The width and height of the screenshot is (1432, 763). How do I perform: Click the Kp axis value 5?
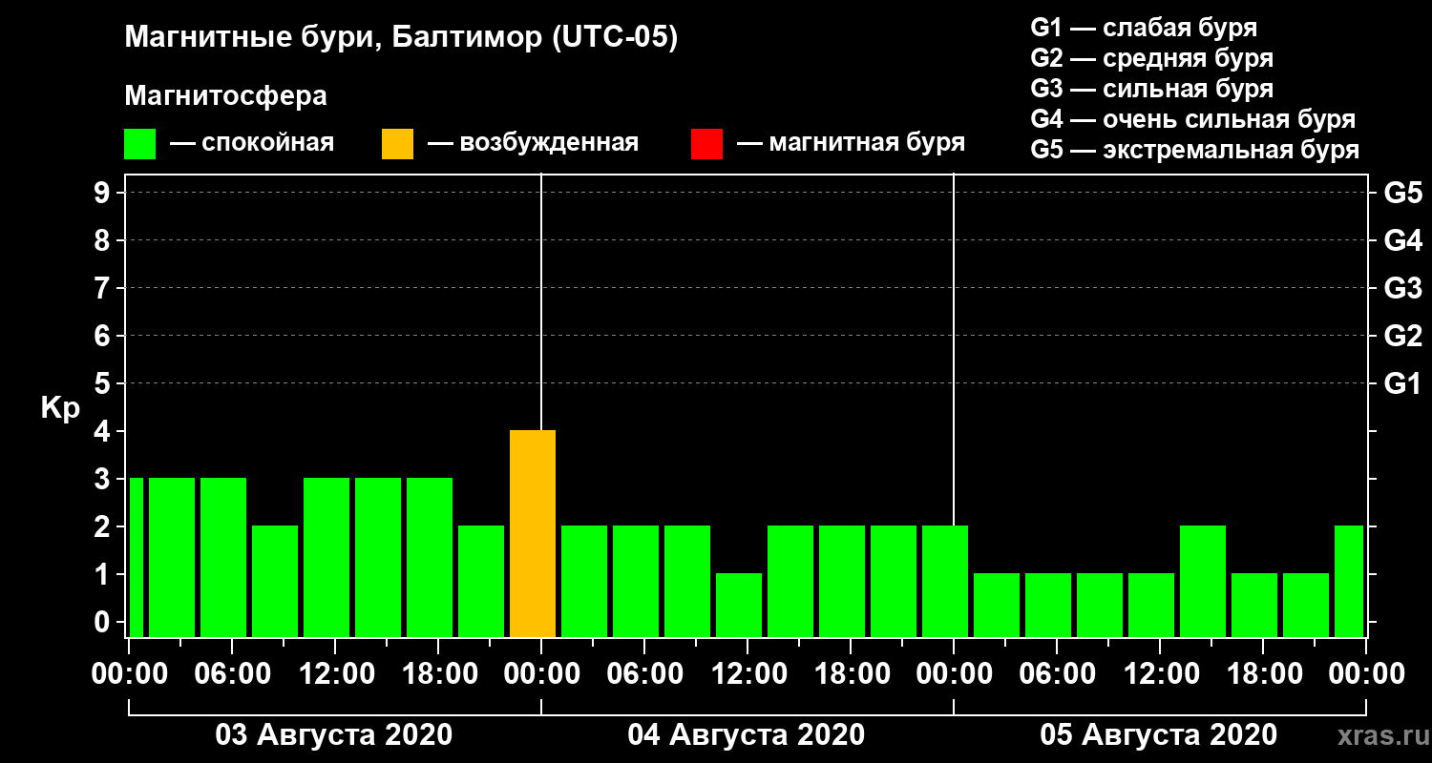[x=103, y=383]
